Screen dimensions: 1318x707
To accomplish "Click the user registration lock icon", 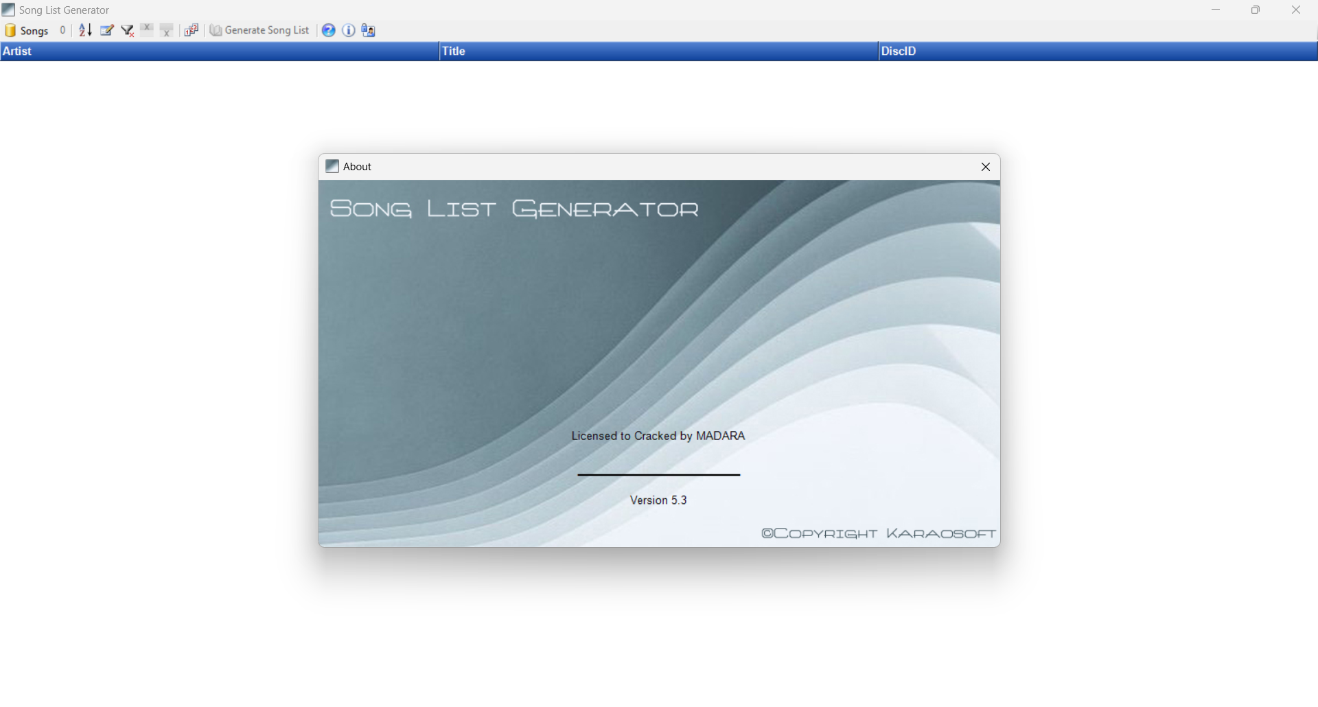I will click(369, 30).
